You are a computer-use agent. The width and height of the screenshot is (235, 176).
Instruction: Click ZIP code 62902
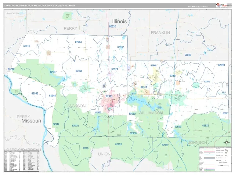(x=132, y=114)
